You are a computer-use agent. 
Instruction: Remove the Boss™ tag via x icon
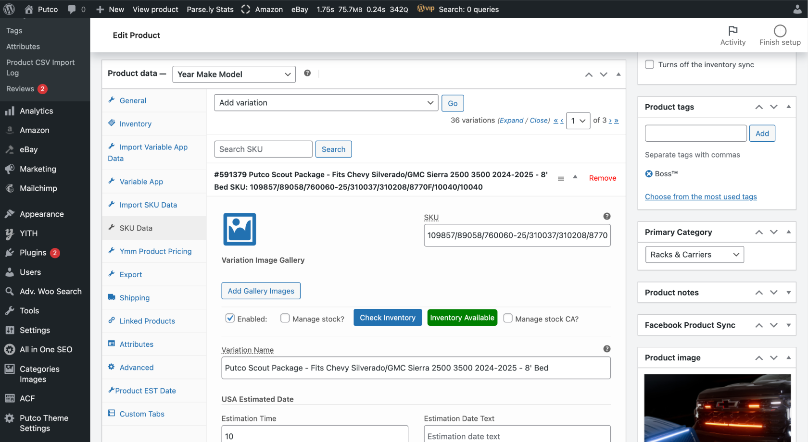[649, 174]
